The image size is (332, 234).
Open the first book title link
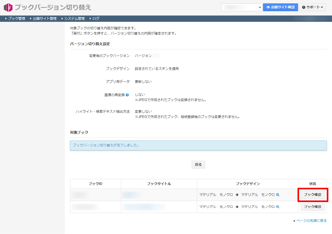[131, 195]
